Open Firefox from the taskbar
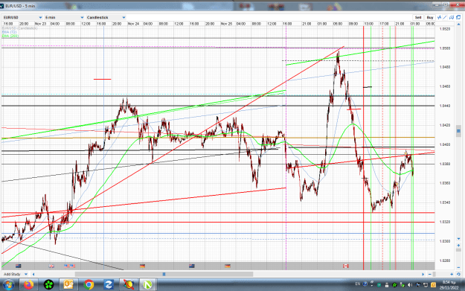465x291 pixels. point(29,285)
